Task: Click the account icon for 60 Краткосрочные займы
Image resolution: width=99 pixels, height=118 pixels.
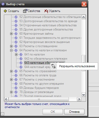Action: click(16, 34)
